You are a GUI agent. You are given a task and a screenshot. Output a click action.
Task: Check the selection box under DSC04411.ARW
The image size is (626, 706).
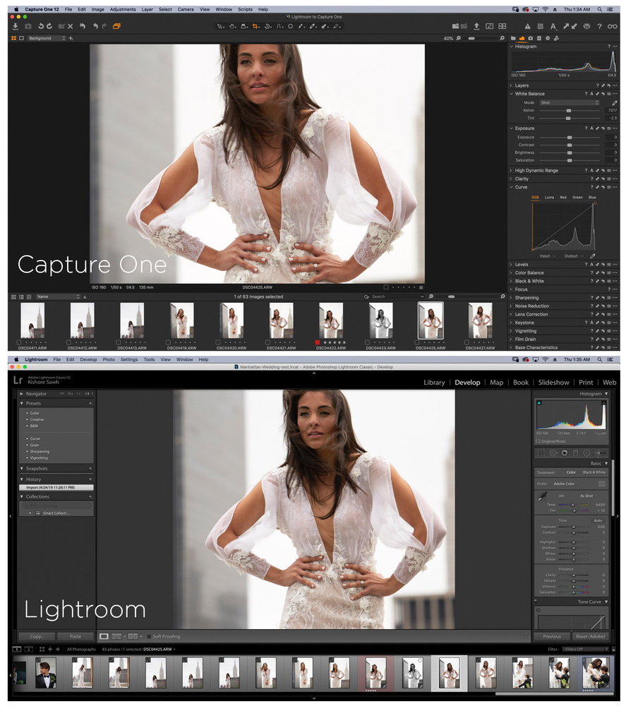(19, 342)
